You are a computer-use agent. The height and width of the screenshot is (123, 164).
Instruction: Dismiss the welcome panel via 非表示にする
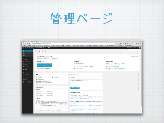(x=134, y=56)
